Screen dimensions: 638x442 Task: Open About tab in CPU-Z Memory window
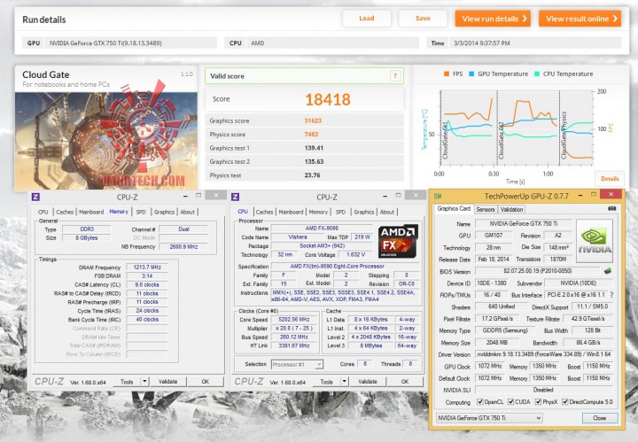[x=187, y=212]
